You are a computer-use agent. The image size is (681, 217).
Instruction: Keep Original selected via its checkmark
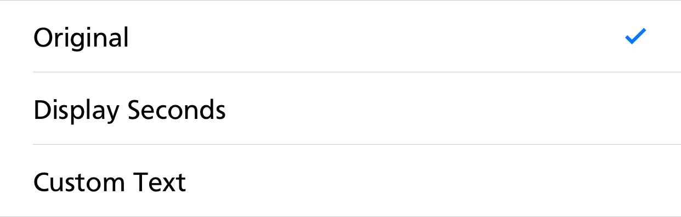tap(635, 37)
